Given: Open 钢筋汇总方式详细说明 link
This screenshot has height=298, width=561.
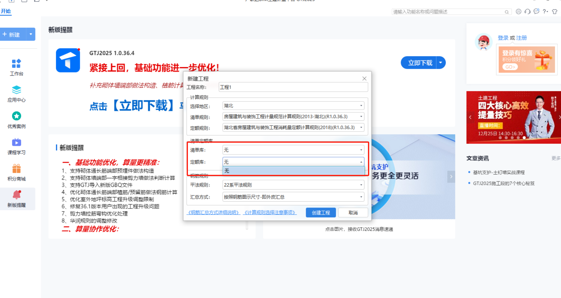Looking at the screenshot, I should click(x=214, y=212).
